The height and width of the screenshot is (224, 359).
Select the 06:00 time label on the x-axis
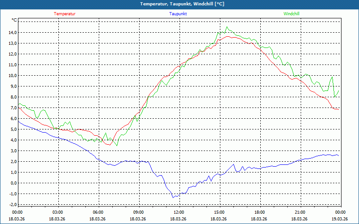tap(98, 212)
